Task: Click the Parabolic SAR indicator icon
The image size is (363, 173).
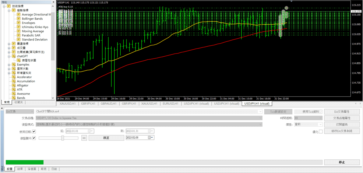Action: (x=19, y=35)
